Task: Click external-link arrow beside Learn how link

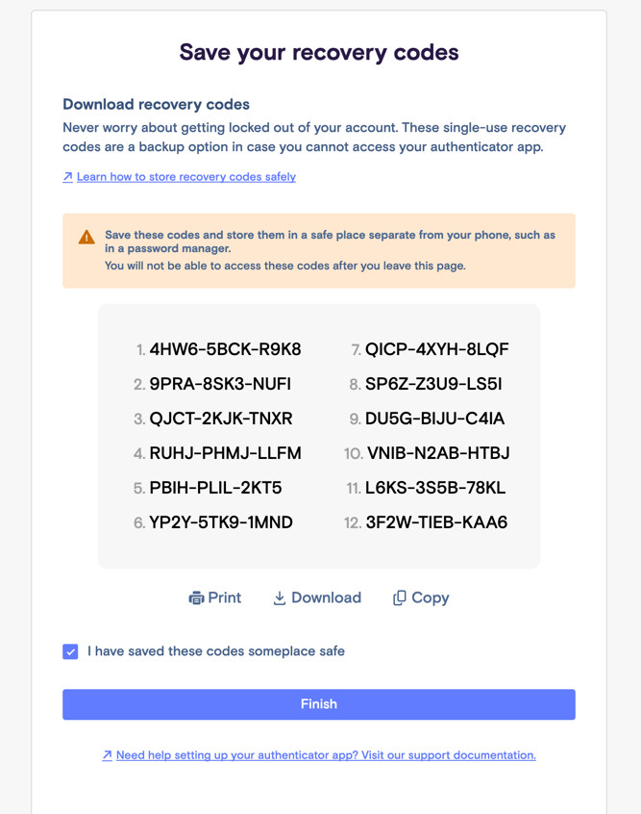Action: (x=68, y=177)
